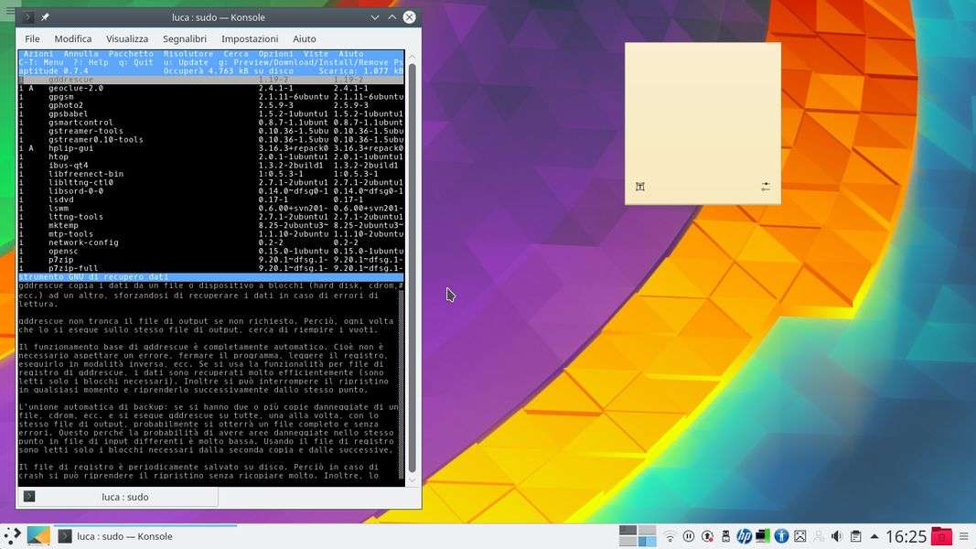Click the Show Desktop icon beside launcher
The image size is (976, 549).
pos(38,536)
